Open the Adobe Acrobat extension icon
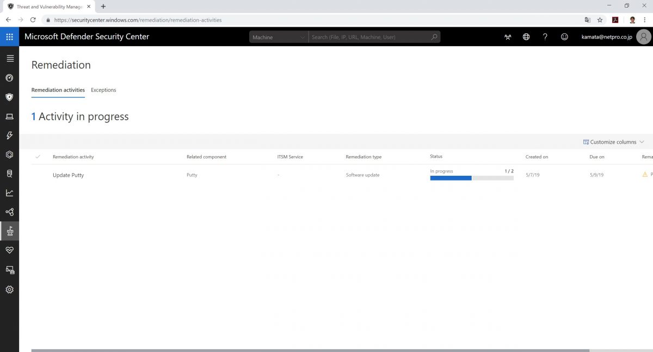Screen dimensions: 653x352 tap(615, 20)
